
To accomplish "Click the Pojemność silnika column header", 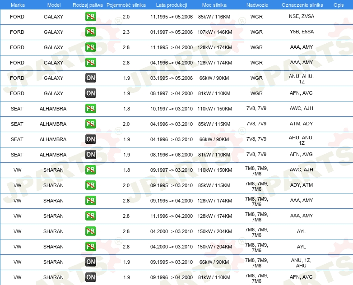I will coord(126,5).
